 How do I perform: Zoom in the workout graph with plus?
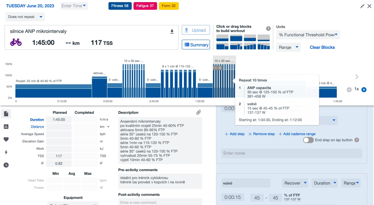click(364, 89)
